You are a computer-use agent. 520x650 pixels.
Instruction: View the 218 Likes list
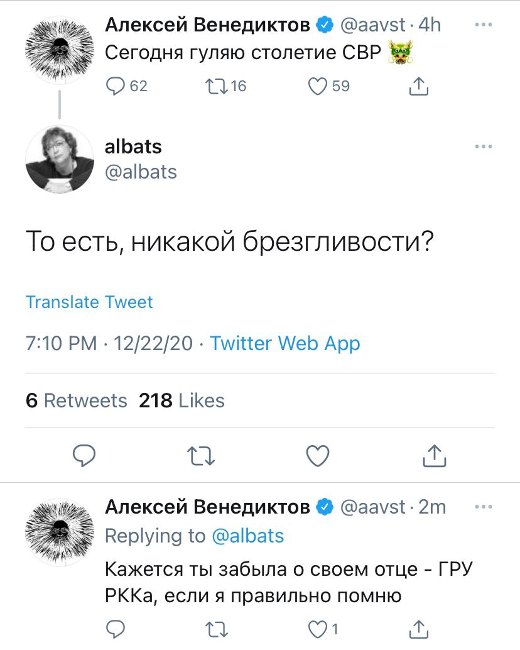(x=181, y=400)
